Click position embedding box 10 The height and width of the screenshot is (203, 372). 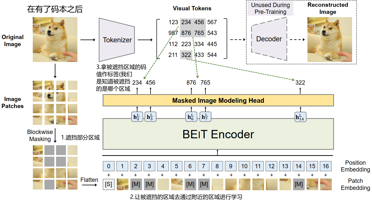(244, 166)
